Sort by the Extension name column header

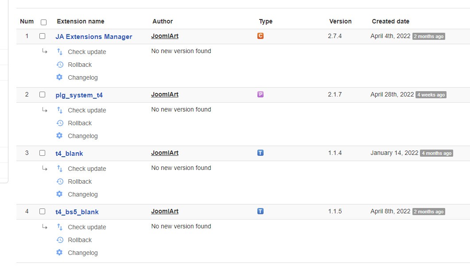(81, 21)
